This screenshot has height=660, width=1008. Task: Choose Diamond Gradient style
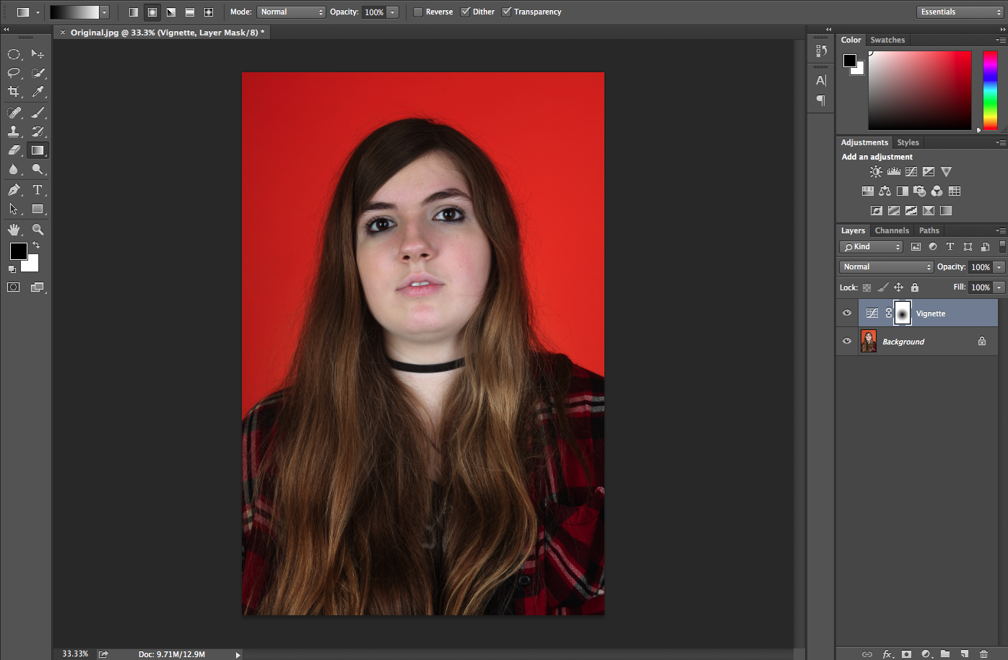pos(209,12)
